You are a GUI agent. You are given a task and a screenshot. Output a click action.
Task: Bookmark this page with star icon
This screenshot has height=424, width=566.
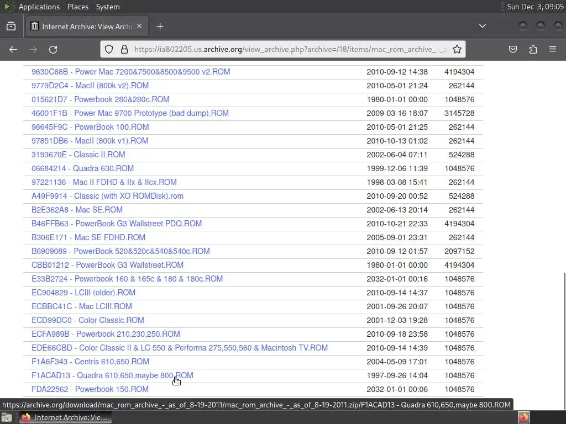(457, 49)
